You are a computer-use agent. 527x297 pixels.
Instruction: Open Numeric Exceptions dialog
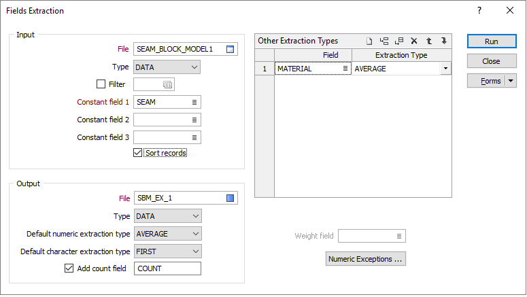(x=366, y=259)
